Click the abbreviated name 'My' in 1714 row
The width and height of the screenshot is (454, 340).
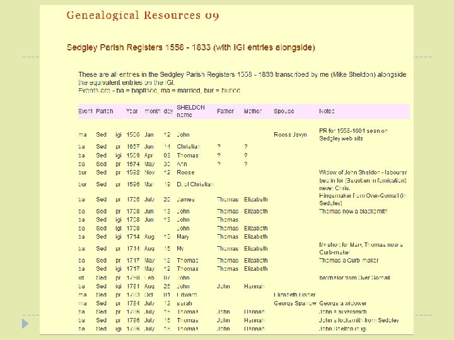[180, 248]
